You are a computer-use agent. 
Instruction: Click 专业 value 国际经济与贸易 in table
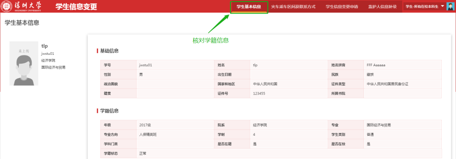point(379,125)
